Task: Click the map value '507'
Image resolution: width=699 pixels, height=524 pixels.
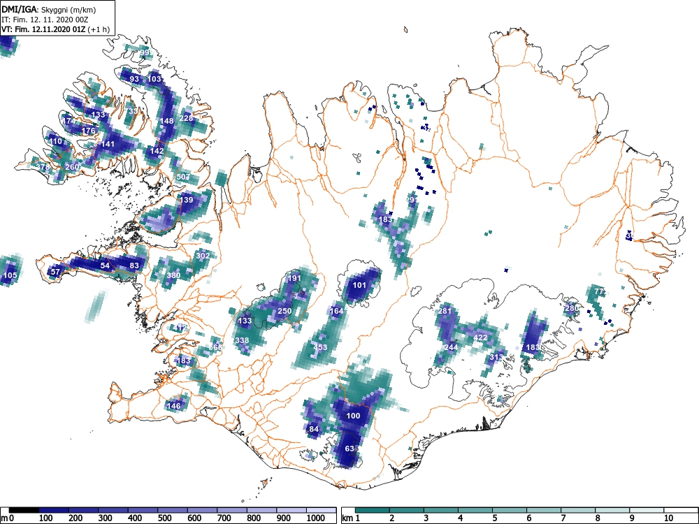Action: click(183, 177)
